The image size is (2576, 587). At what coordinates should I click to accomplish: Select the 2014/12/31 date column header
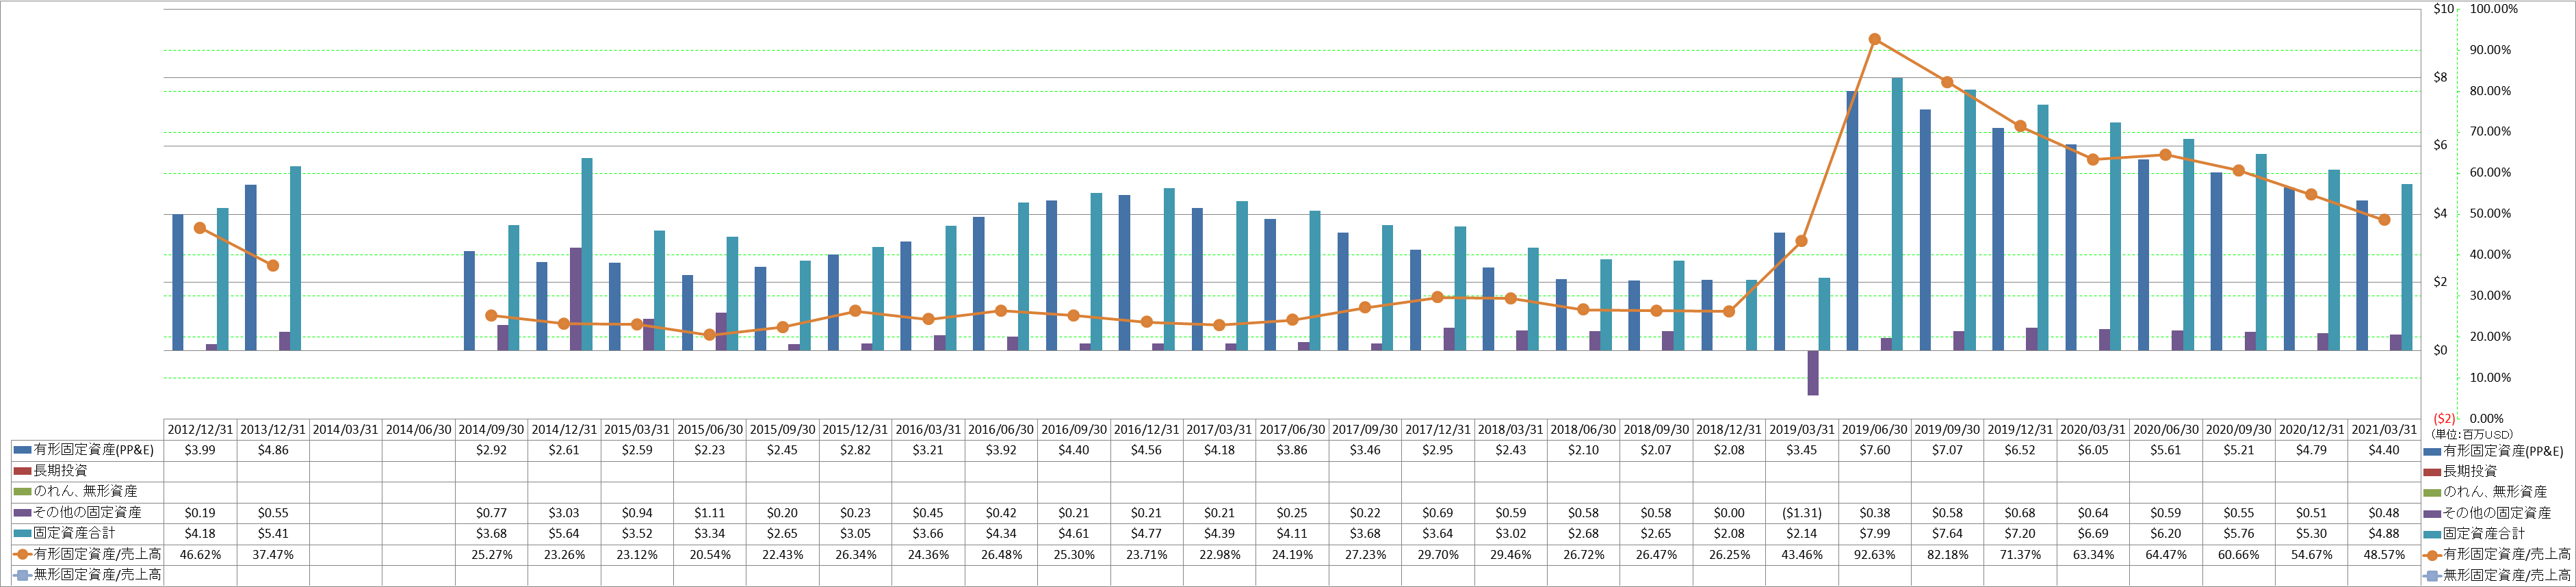click(x=565, y=429)
